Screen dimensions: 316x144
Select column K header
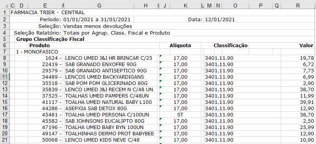click(x=185, y=6)
